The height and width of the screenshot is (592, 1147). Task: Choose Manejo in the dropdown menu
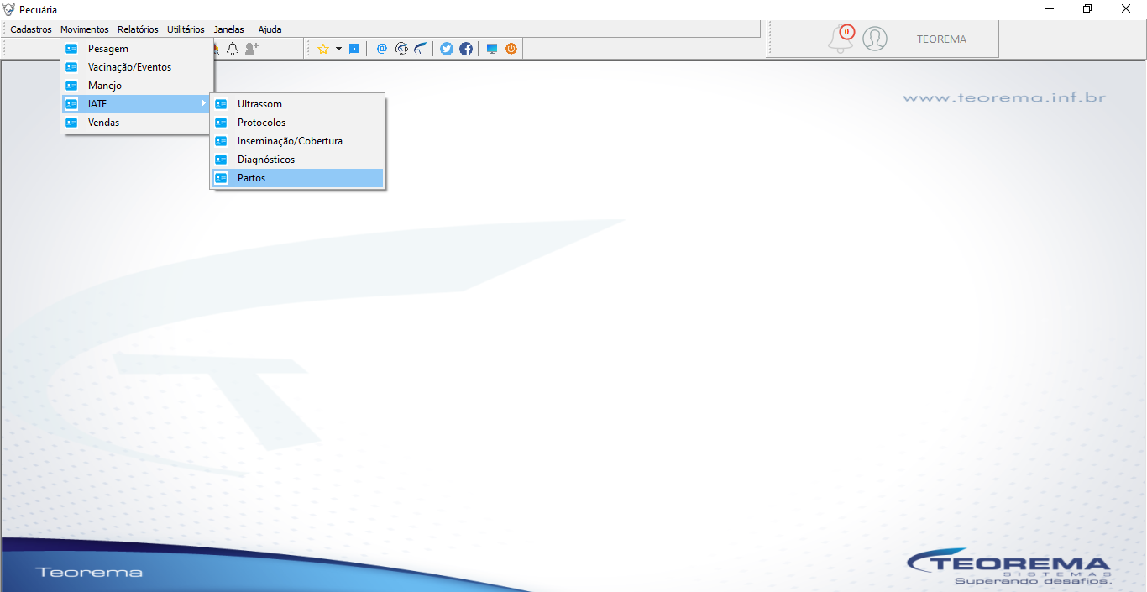coord(138,86)
